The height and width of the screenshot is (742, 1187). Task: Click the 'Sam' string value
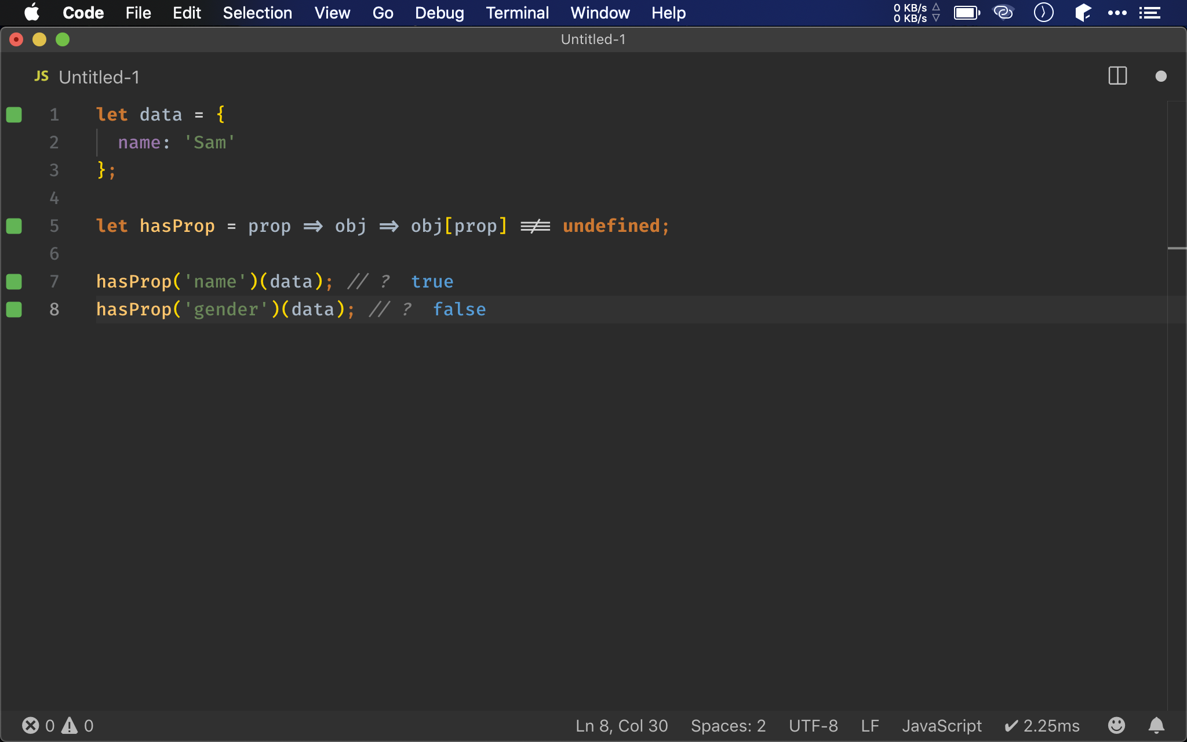[210, 143]
